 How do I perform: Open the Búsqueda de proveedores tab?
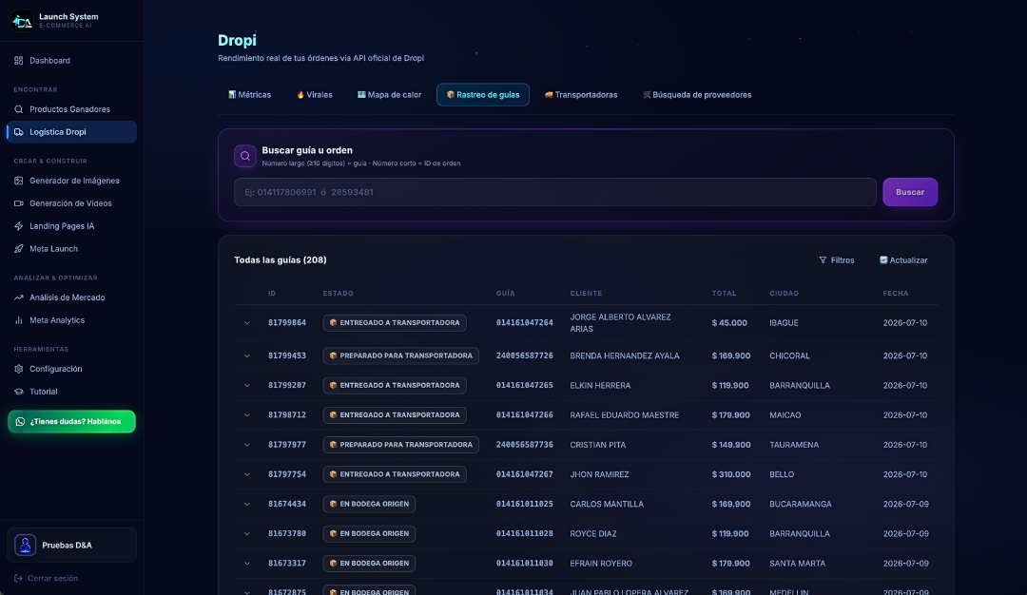pyautogui.click(x=697, y=95)
